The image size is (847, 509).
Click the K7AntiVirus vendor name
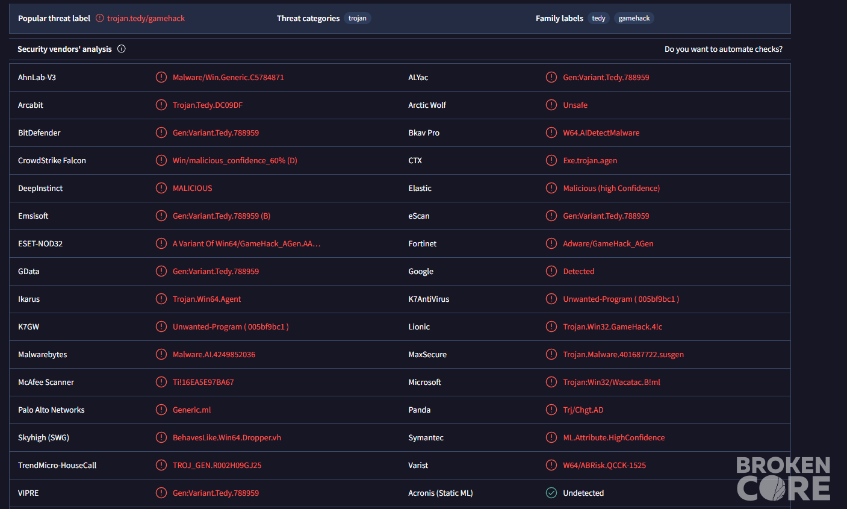(x=429, y=299)
